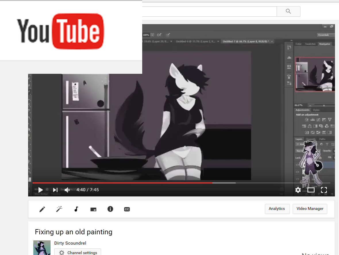
Task: Add an Invert adjustment
Action: [x=307, y=132]
